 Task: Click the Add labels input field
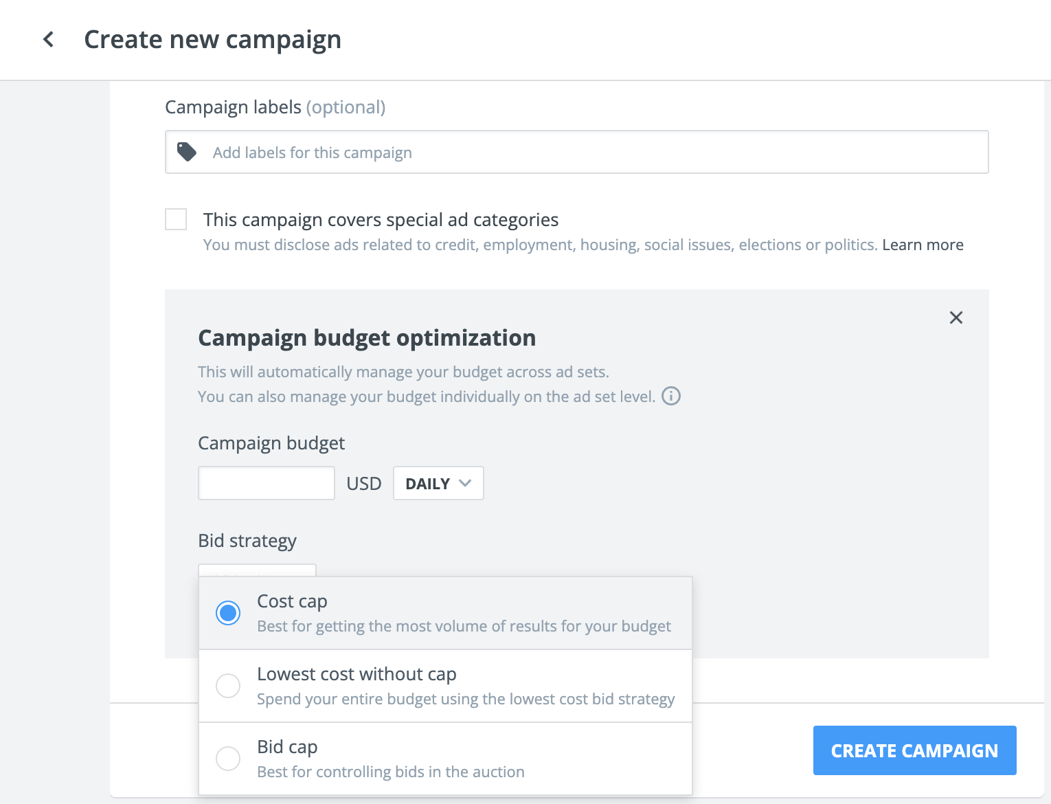[577, 152]
